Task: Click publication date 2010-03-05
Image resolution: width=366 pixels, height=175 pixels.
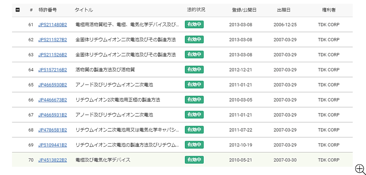Action: (240, 100)
